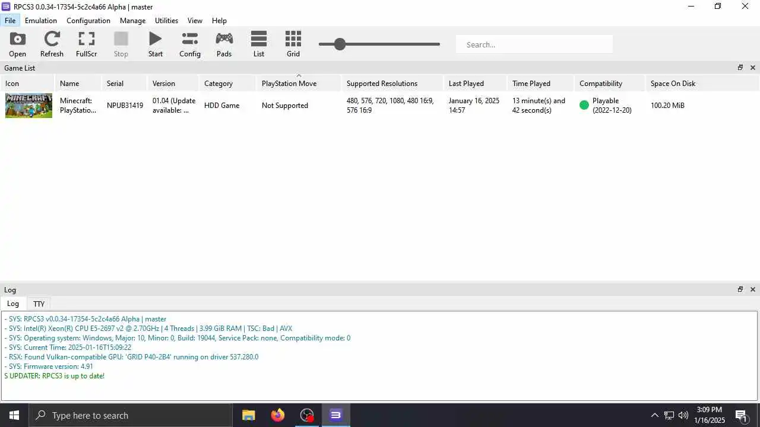Open Pads controller settings

[224, 44]
